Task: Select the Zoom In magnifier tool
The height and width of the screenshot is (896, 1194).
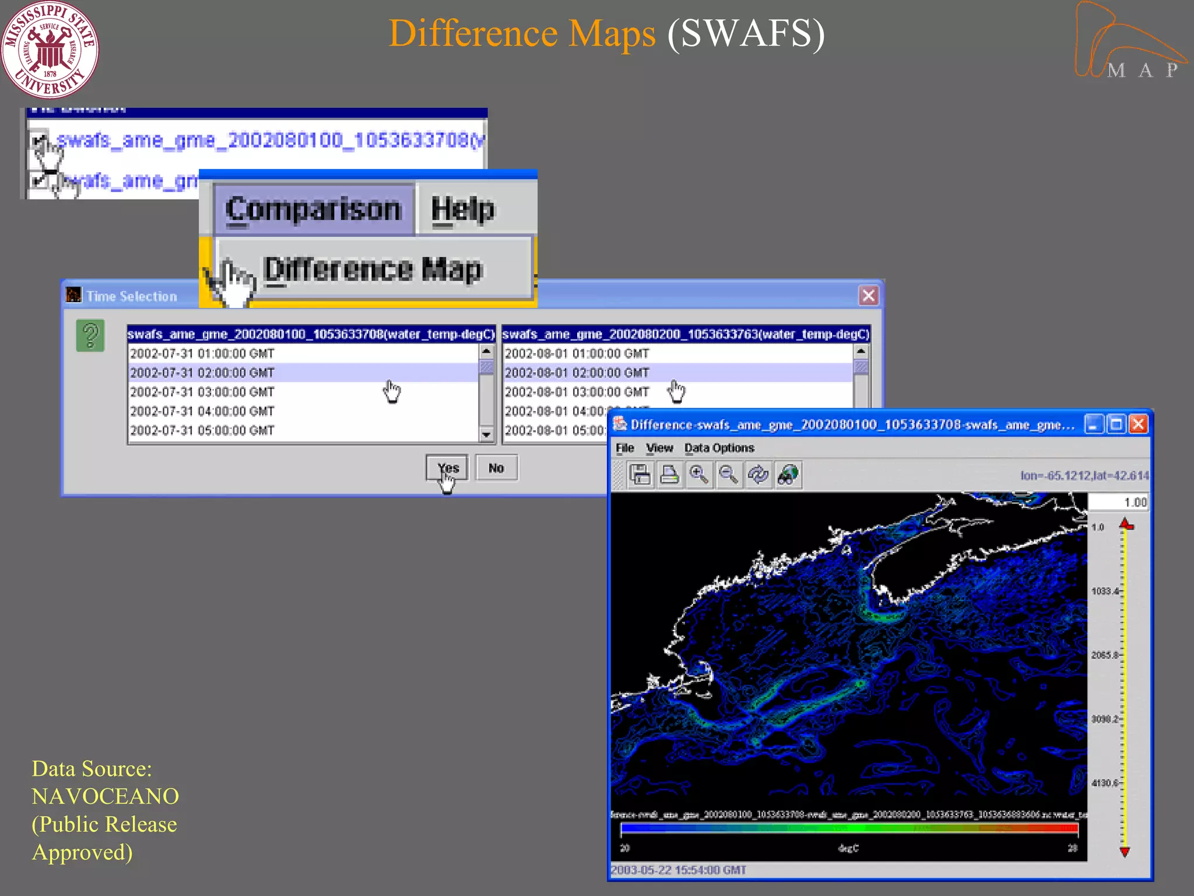Action: 698,475
